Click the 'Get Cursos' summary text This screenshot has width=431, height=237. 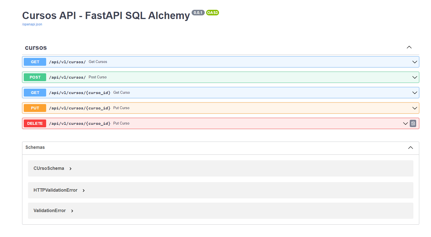(x=98, y=62)
